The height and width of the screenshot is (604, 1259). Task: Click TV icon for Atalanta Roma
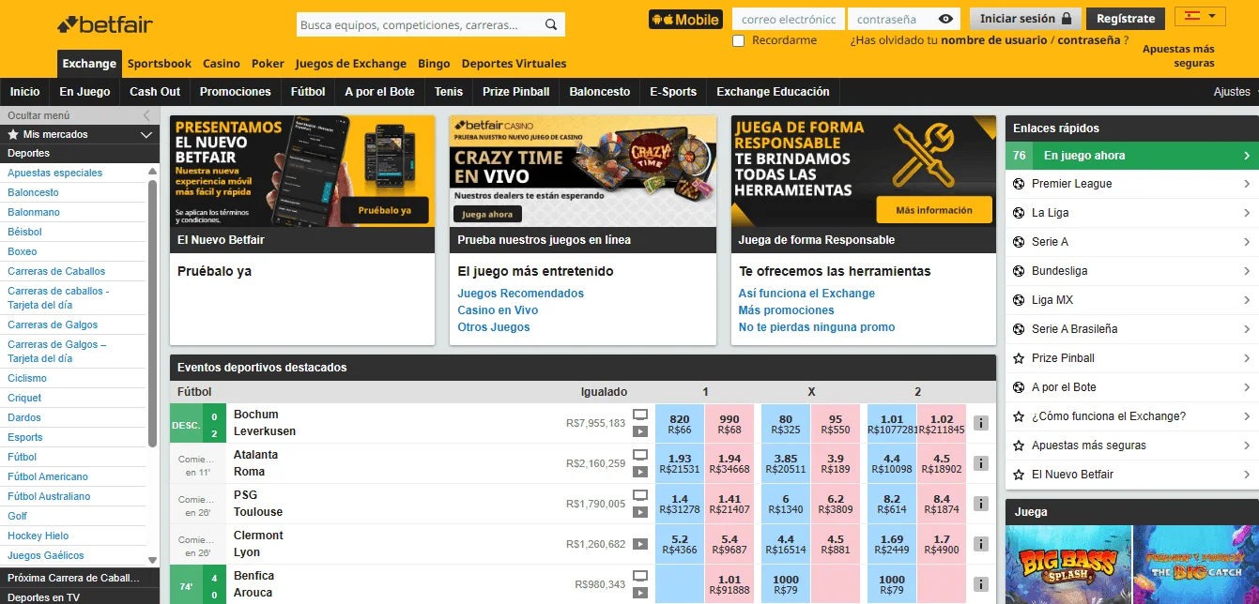(640, 455)
